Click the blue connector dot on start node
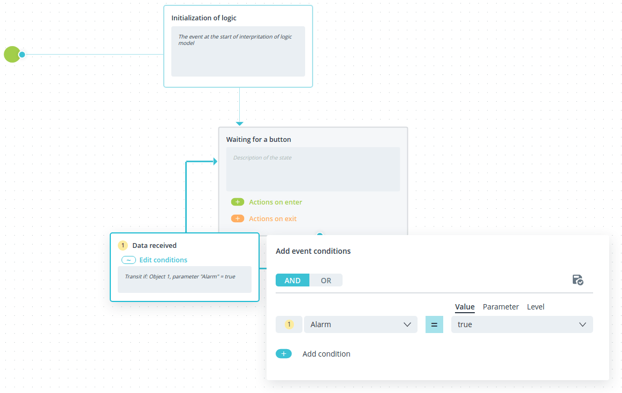622x393 pixels. coord(22,55)
